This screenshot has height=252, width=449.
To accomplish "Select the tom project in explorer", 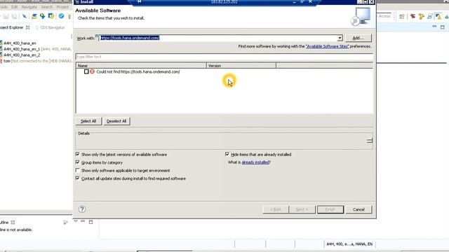I will (7, 61).
